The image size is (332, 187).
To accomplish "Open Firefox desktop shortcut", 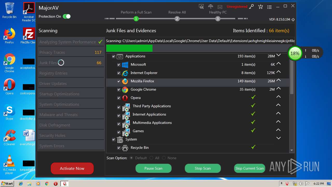I will pos(9,36).
